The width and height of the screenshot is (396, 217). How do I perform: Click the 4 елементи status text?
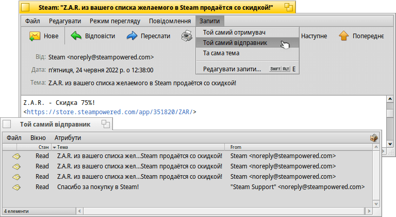point(16,211)
